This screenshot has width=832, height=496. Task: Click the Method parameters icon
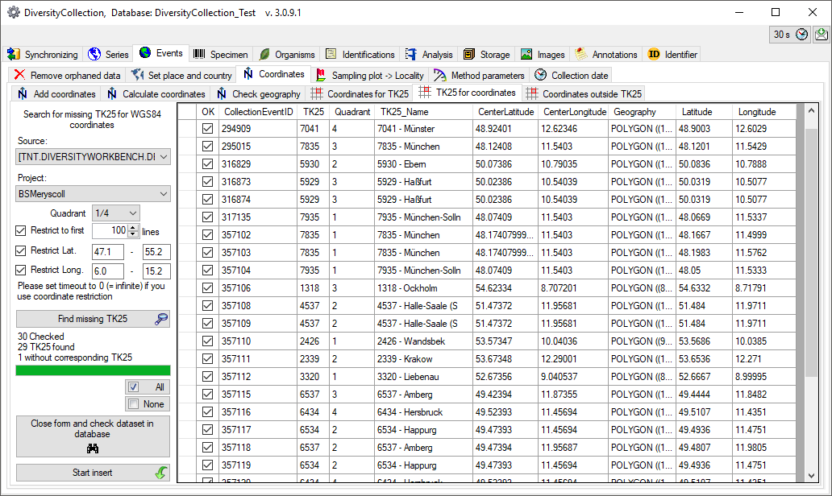[440, 75]
